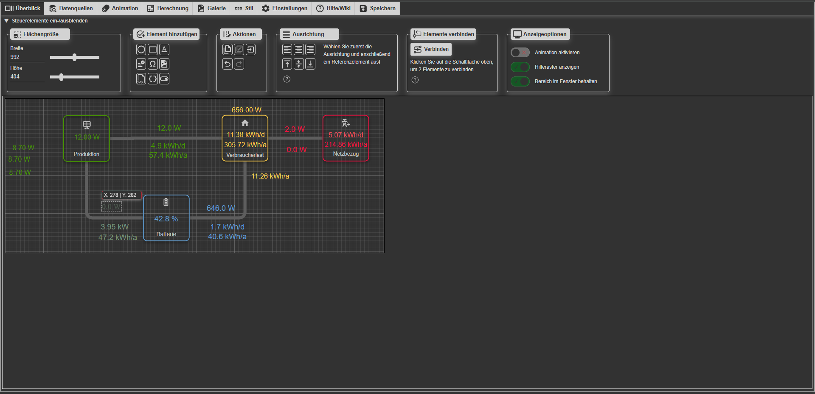
Task: Add an Omega icon element
Action: (x=153, y=64)
